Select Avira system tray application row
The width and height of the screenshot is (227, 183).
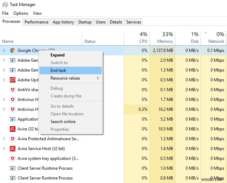point(113,158)
